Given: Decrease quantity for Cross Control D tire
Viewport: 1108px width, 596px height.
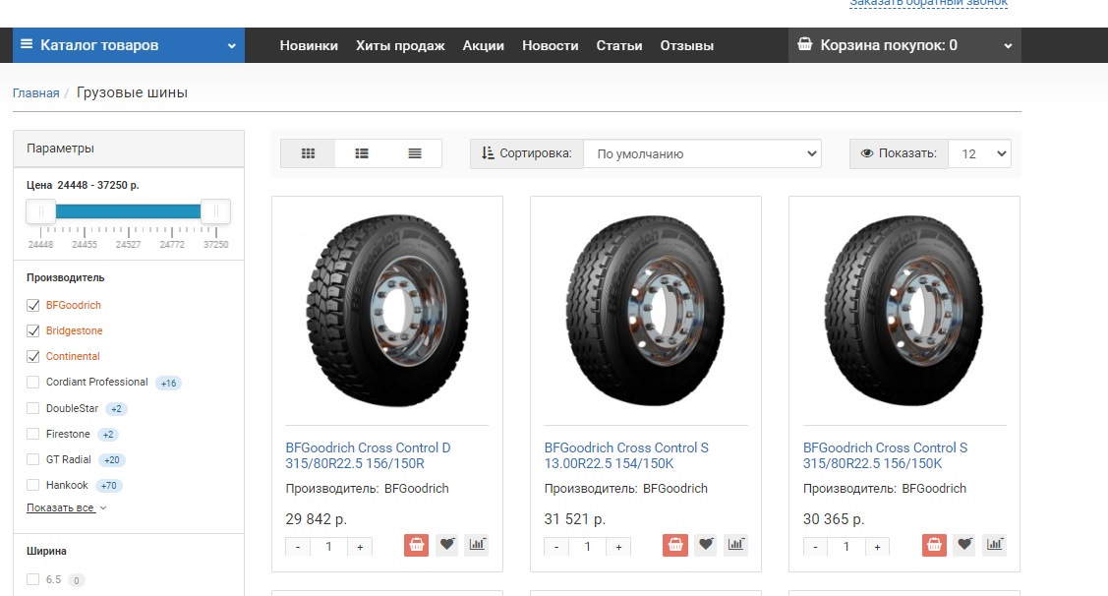Looking at the screenshot, I should [x=298, y=547].
